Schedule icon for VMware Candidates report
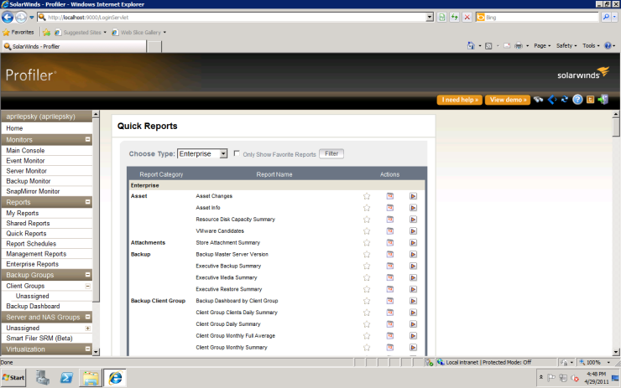The height and width of the screenshot is (388, 621). (390, 231)
